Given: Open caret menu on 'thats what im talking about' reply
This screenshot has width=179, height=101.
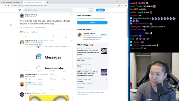Looking at the screenshot, I should click(72, 41).
